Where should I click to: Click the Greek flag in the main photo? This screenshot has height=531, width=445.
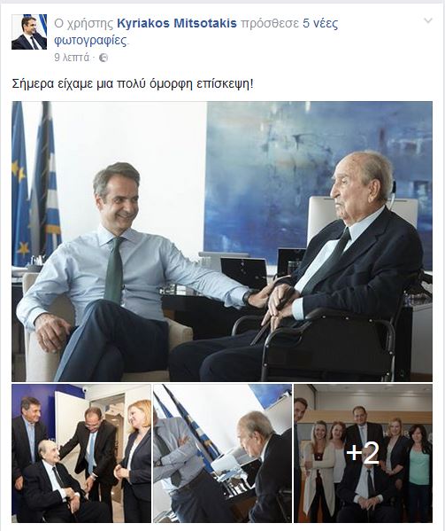coord(47,179)
